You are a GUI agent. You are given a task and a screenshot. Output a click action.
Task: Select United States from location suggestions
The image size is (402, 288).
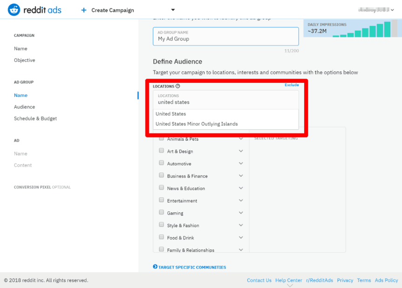point(171,114)
